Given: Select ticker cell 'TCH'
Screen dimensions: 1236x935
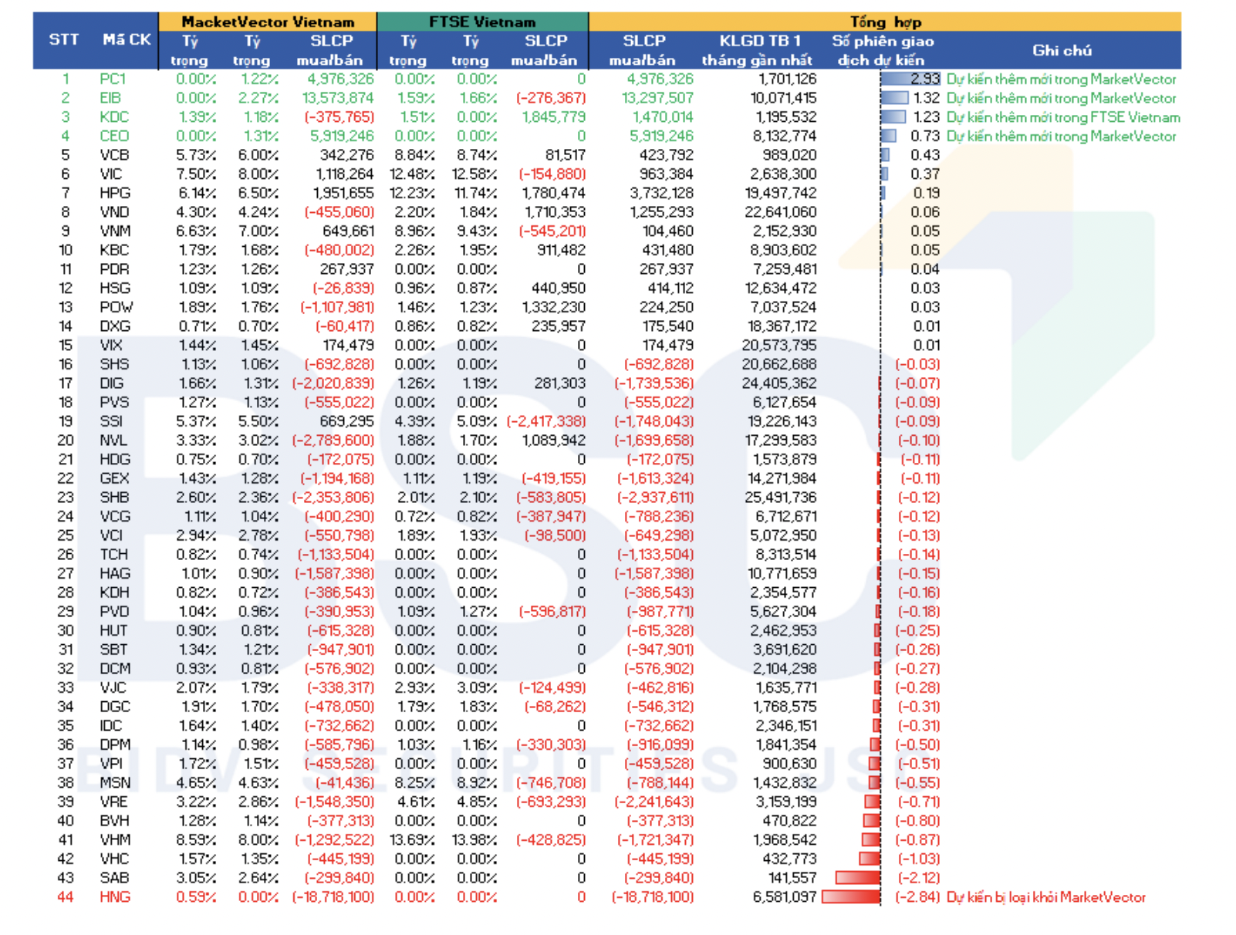Looking at the screenshot, I should point(113,555).
